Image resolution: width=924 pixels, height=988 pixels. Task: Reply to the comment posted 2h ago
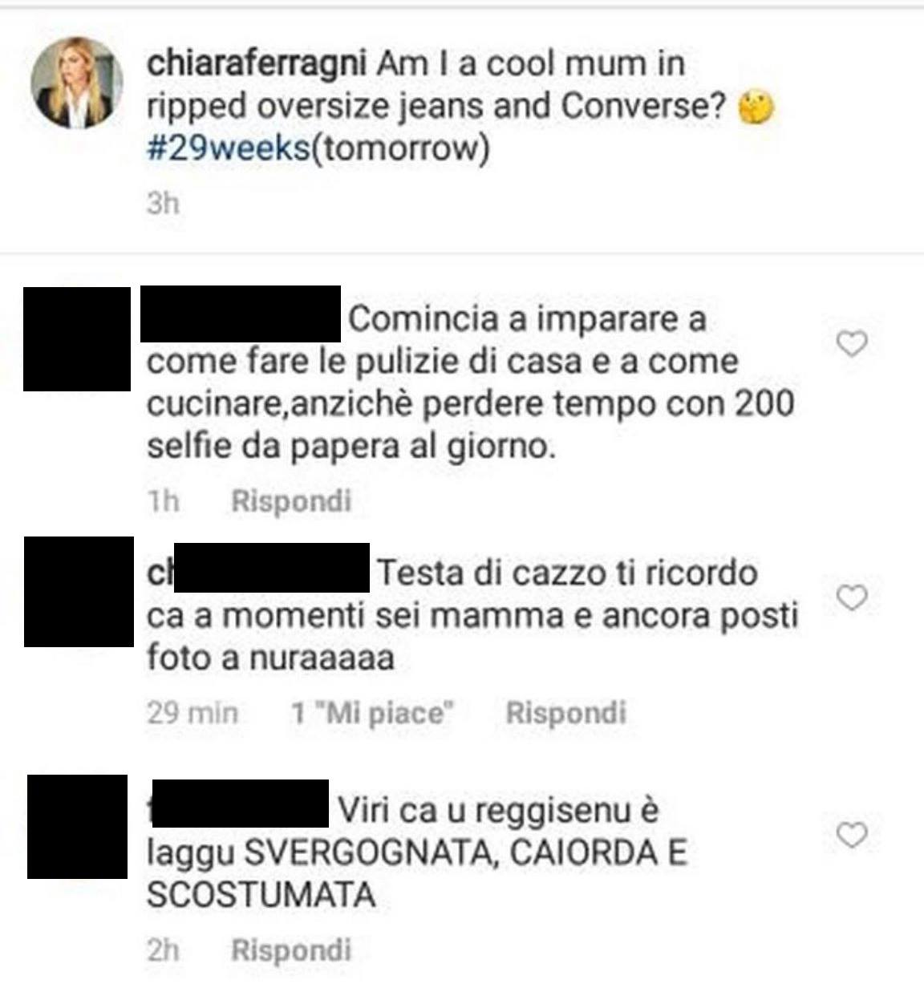coord(291,950)
